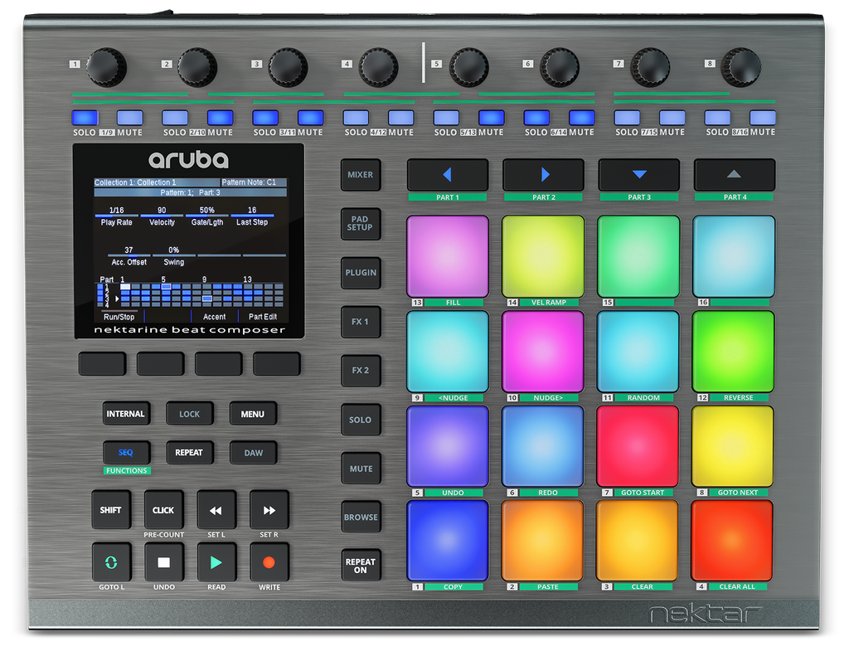Start playback with the green play button
The image size is (849, 651).
click(x=216, y=562)
